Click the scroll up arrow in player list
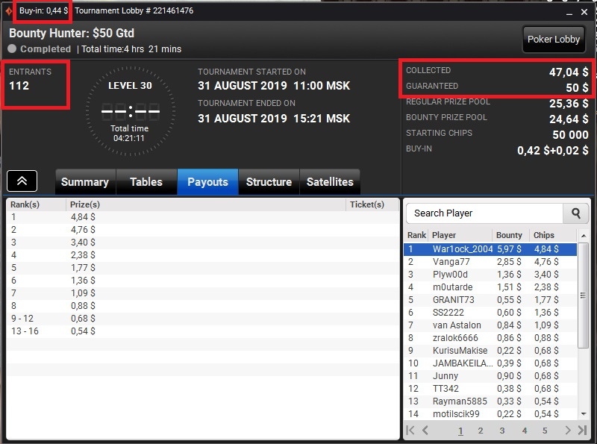 point(584,236)
